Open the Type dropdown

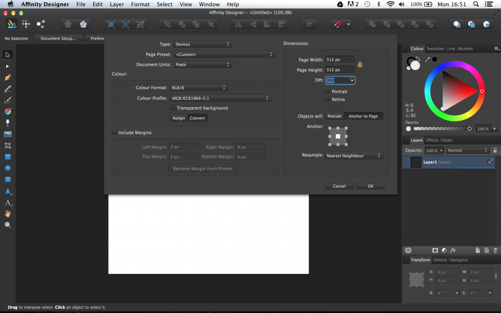[x=202, y=44]
